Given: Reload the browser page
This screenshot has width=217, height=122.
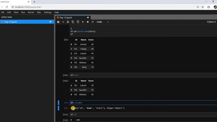Looking at the screenshot, I should tap(7, 7).
